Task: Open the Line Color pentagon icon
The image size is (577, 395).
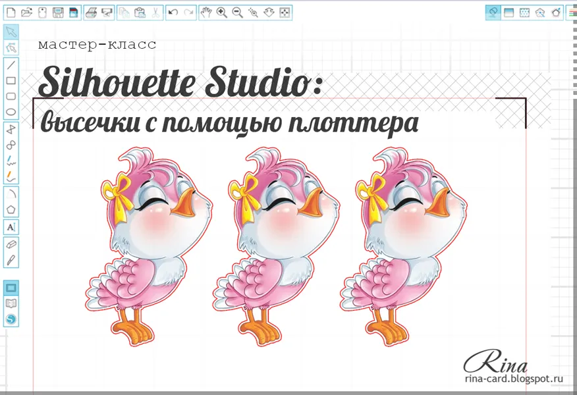Action: (556, 13)
